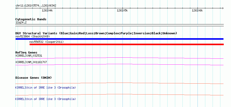Click the RefSeq Genes track title
Viewport: 231px width, 107px height.
26,52
